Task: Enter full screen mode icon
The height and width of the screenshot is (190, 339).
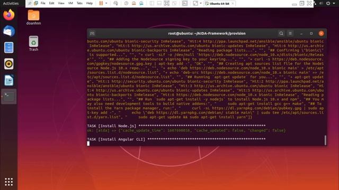Action: pyautogui.click(x=167, y=3)
